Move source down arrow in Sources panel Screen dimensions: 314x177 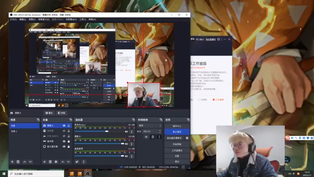coord(68,162)
